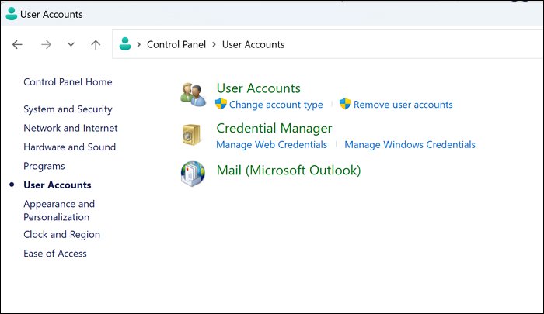Click the address bar user icon
544x314 pixels.
coord(126,44)
